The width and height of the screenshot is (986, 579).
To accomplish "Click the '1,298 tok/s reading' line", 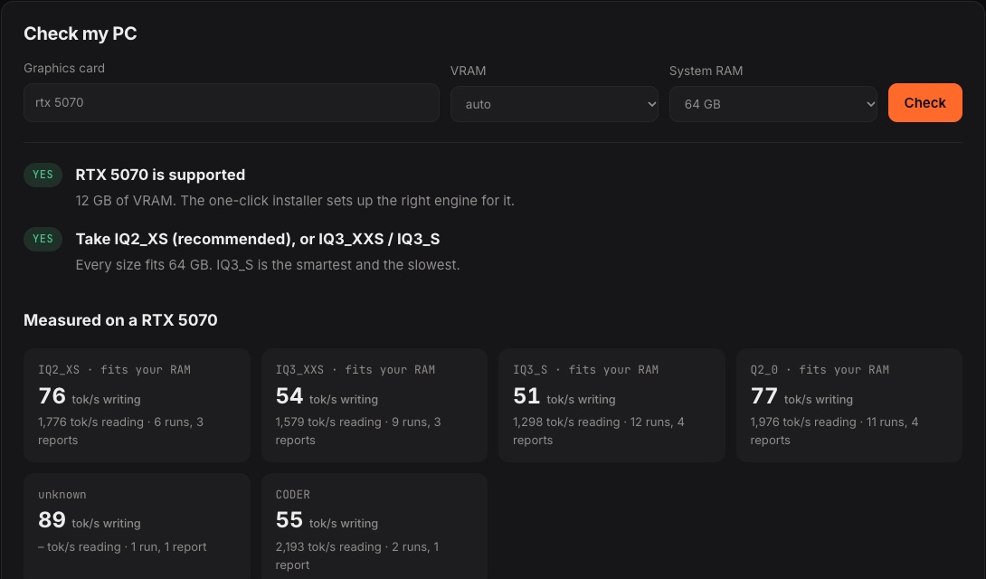I will coord(599,431).
